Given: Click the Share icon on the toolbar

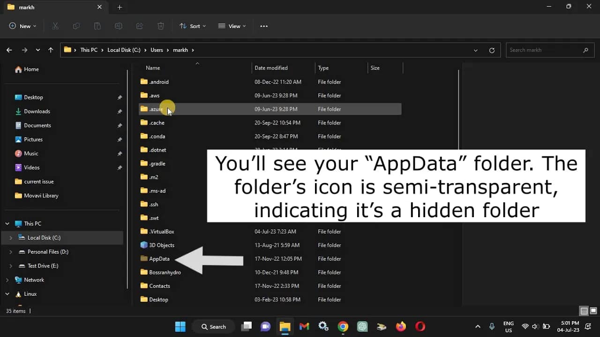Looking at the screenshot, I should (x=139, y=26).
